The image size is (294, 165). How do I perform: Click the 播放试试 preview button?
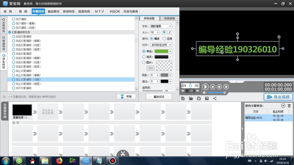[x=159, y=97]
